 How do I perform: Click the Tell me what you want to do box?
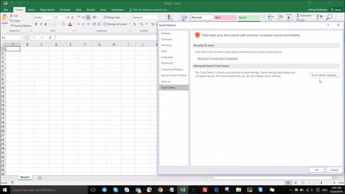click(149, 10)
